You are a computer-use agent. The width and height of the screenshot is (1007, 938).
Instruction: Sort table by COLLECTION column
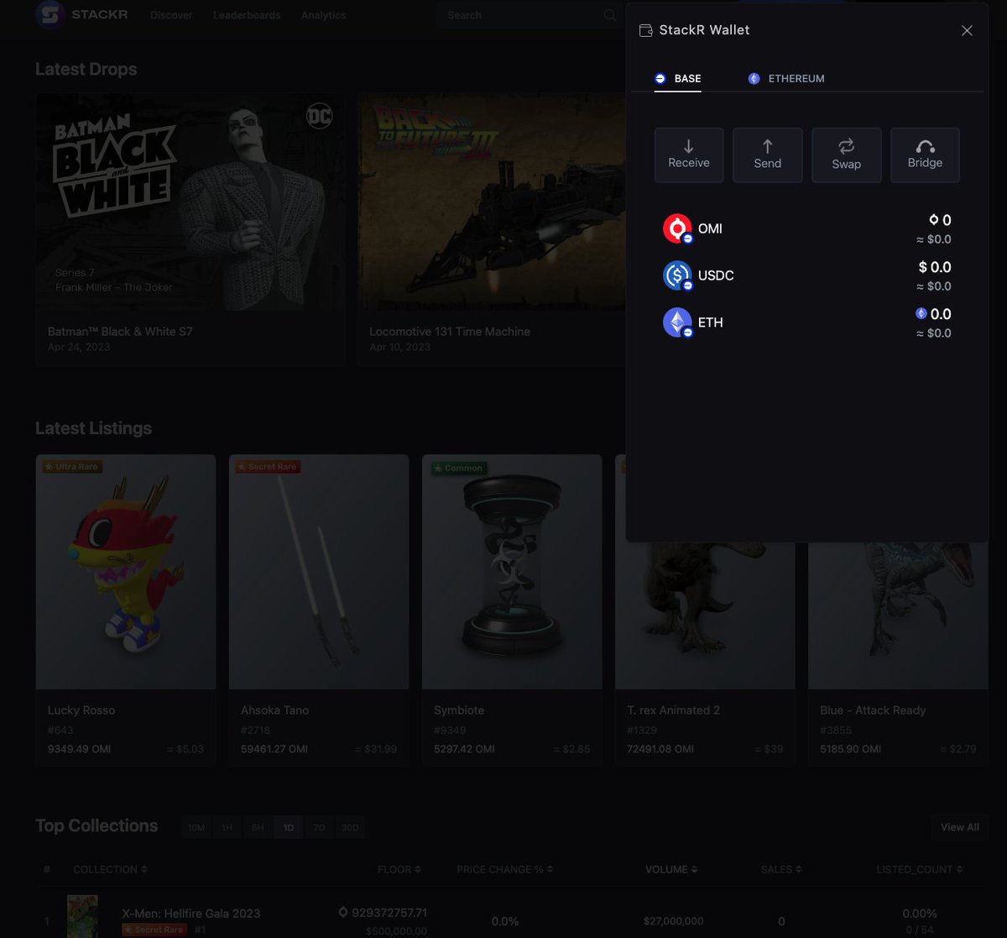click(110, 869)
